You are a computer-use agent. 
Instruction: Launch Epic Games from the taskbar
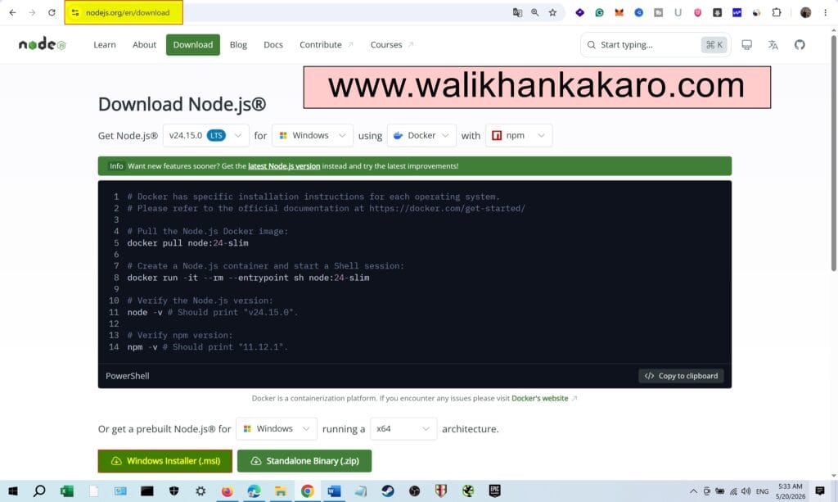[494, 491]
